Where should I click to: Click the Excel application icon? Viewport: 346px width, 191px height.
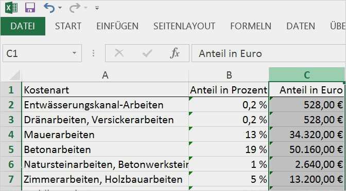11,8
